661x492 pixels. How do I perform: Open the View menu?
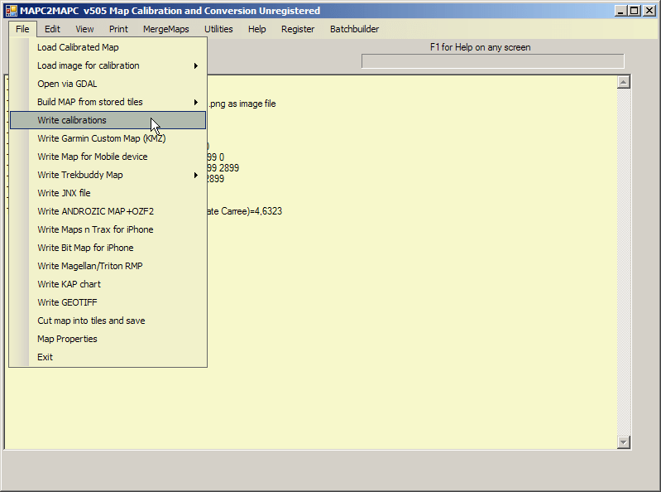coord(84,29)
